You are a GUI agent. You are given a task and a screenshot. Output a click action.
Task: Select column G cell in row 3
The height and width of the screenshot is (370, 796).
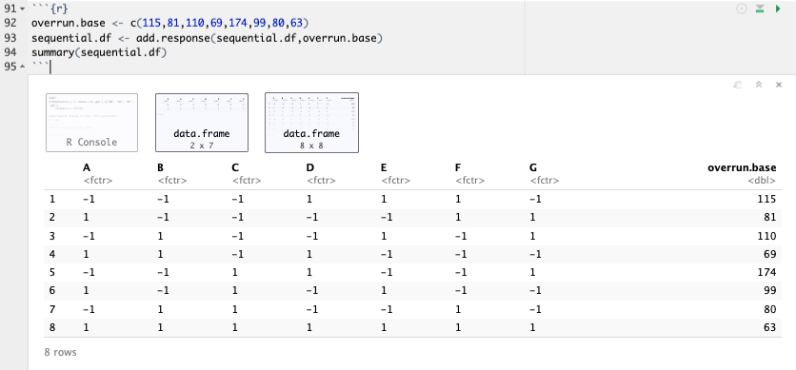(x=532, y=236)
